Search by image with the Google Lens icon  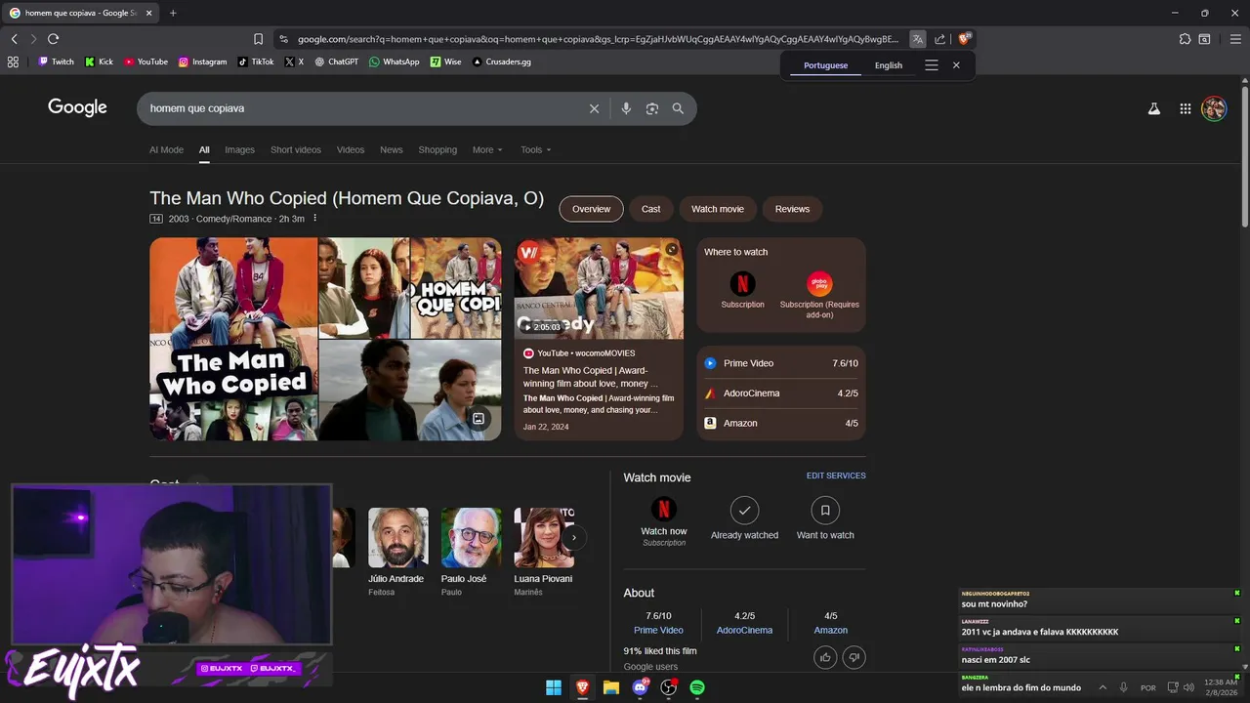point(652,108)
